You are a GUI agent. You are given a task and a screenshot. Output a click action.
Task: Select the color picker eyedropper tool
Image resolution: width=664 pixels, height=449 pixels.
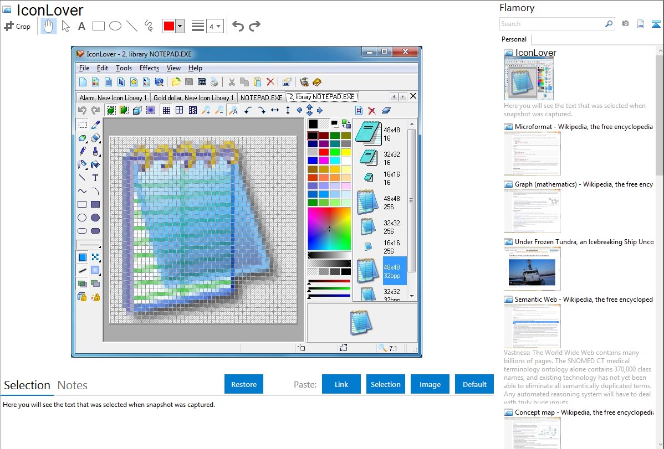point(96,125)
